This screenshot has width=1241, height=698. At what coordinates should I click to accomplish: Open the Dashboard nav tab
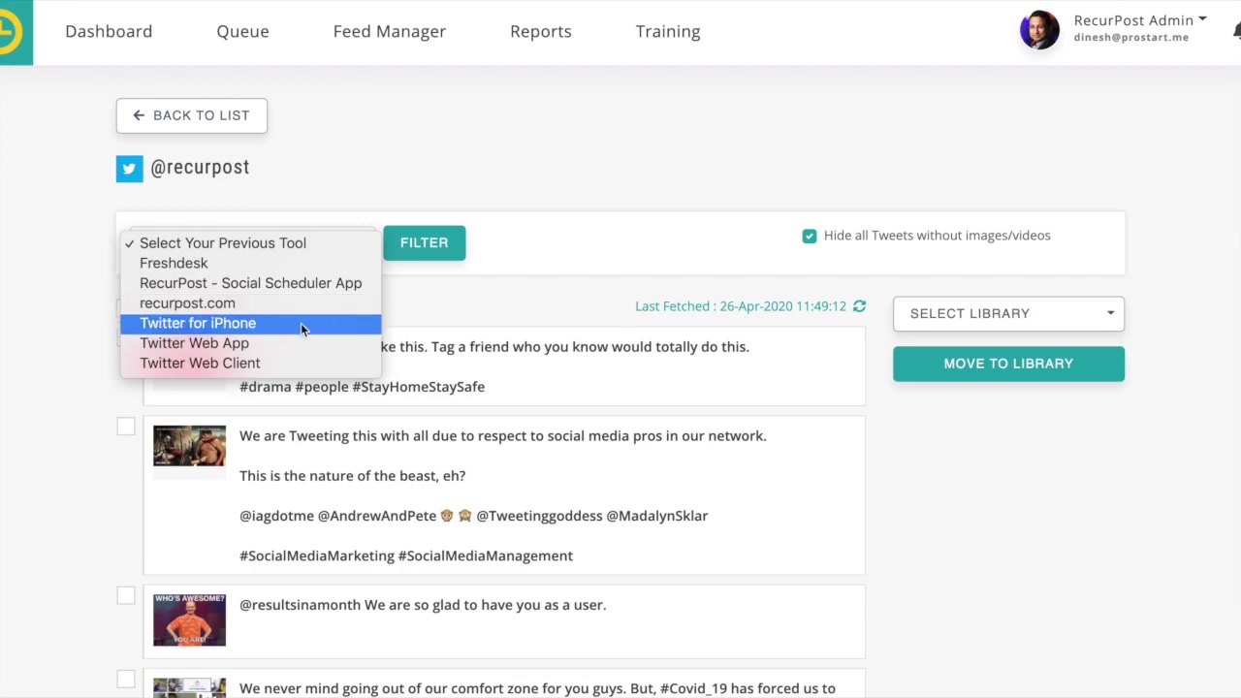coord(109,31)
